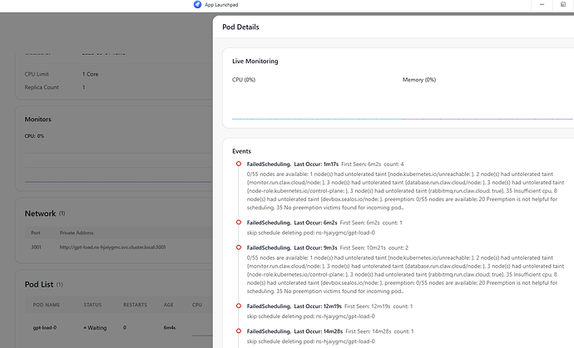
Task: Click skip schedule message under 12m19s event
Action: [311, 316]
